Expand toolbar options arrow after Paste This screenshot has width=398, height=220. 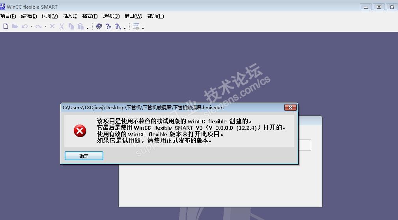(88, 28)
